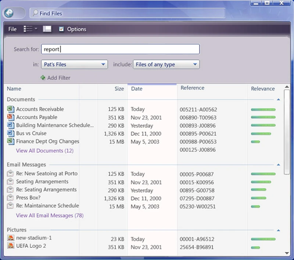The image size is (294, 260).
Task: Select the Accounts Payable PowerPoint file icon
Action: pos(11,117)
